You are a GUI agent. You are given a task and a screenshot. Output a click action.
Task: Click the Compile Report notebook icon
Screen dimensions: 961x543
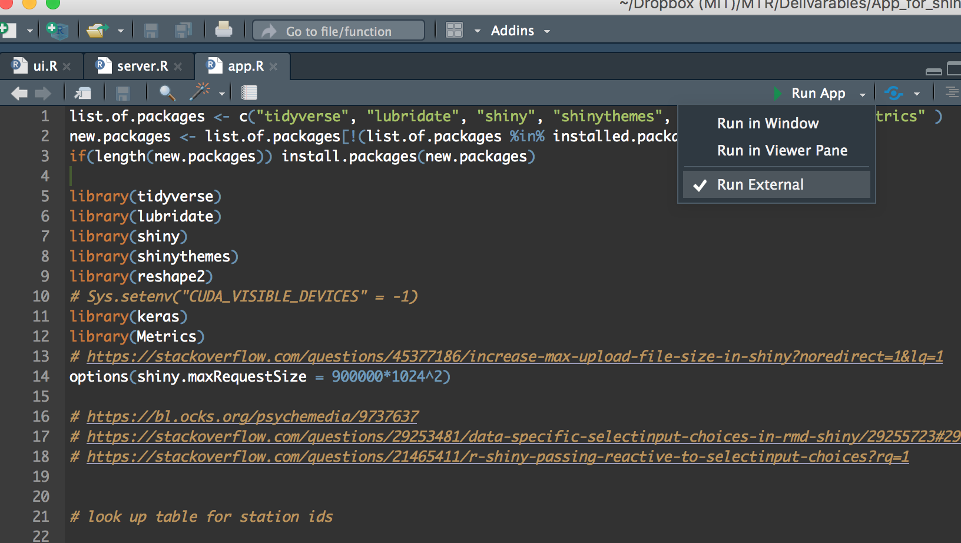(249, 92)
